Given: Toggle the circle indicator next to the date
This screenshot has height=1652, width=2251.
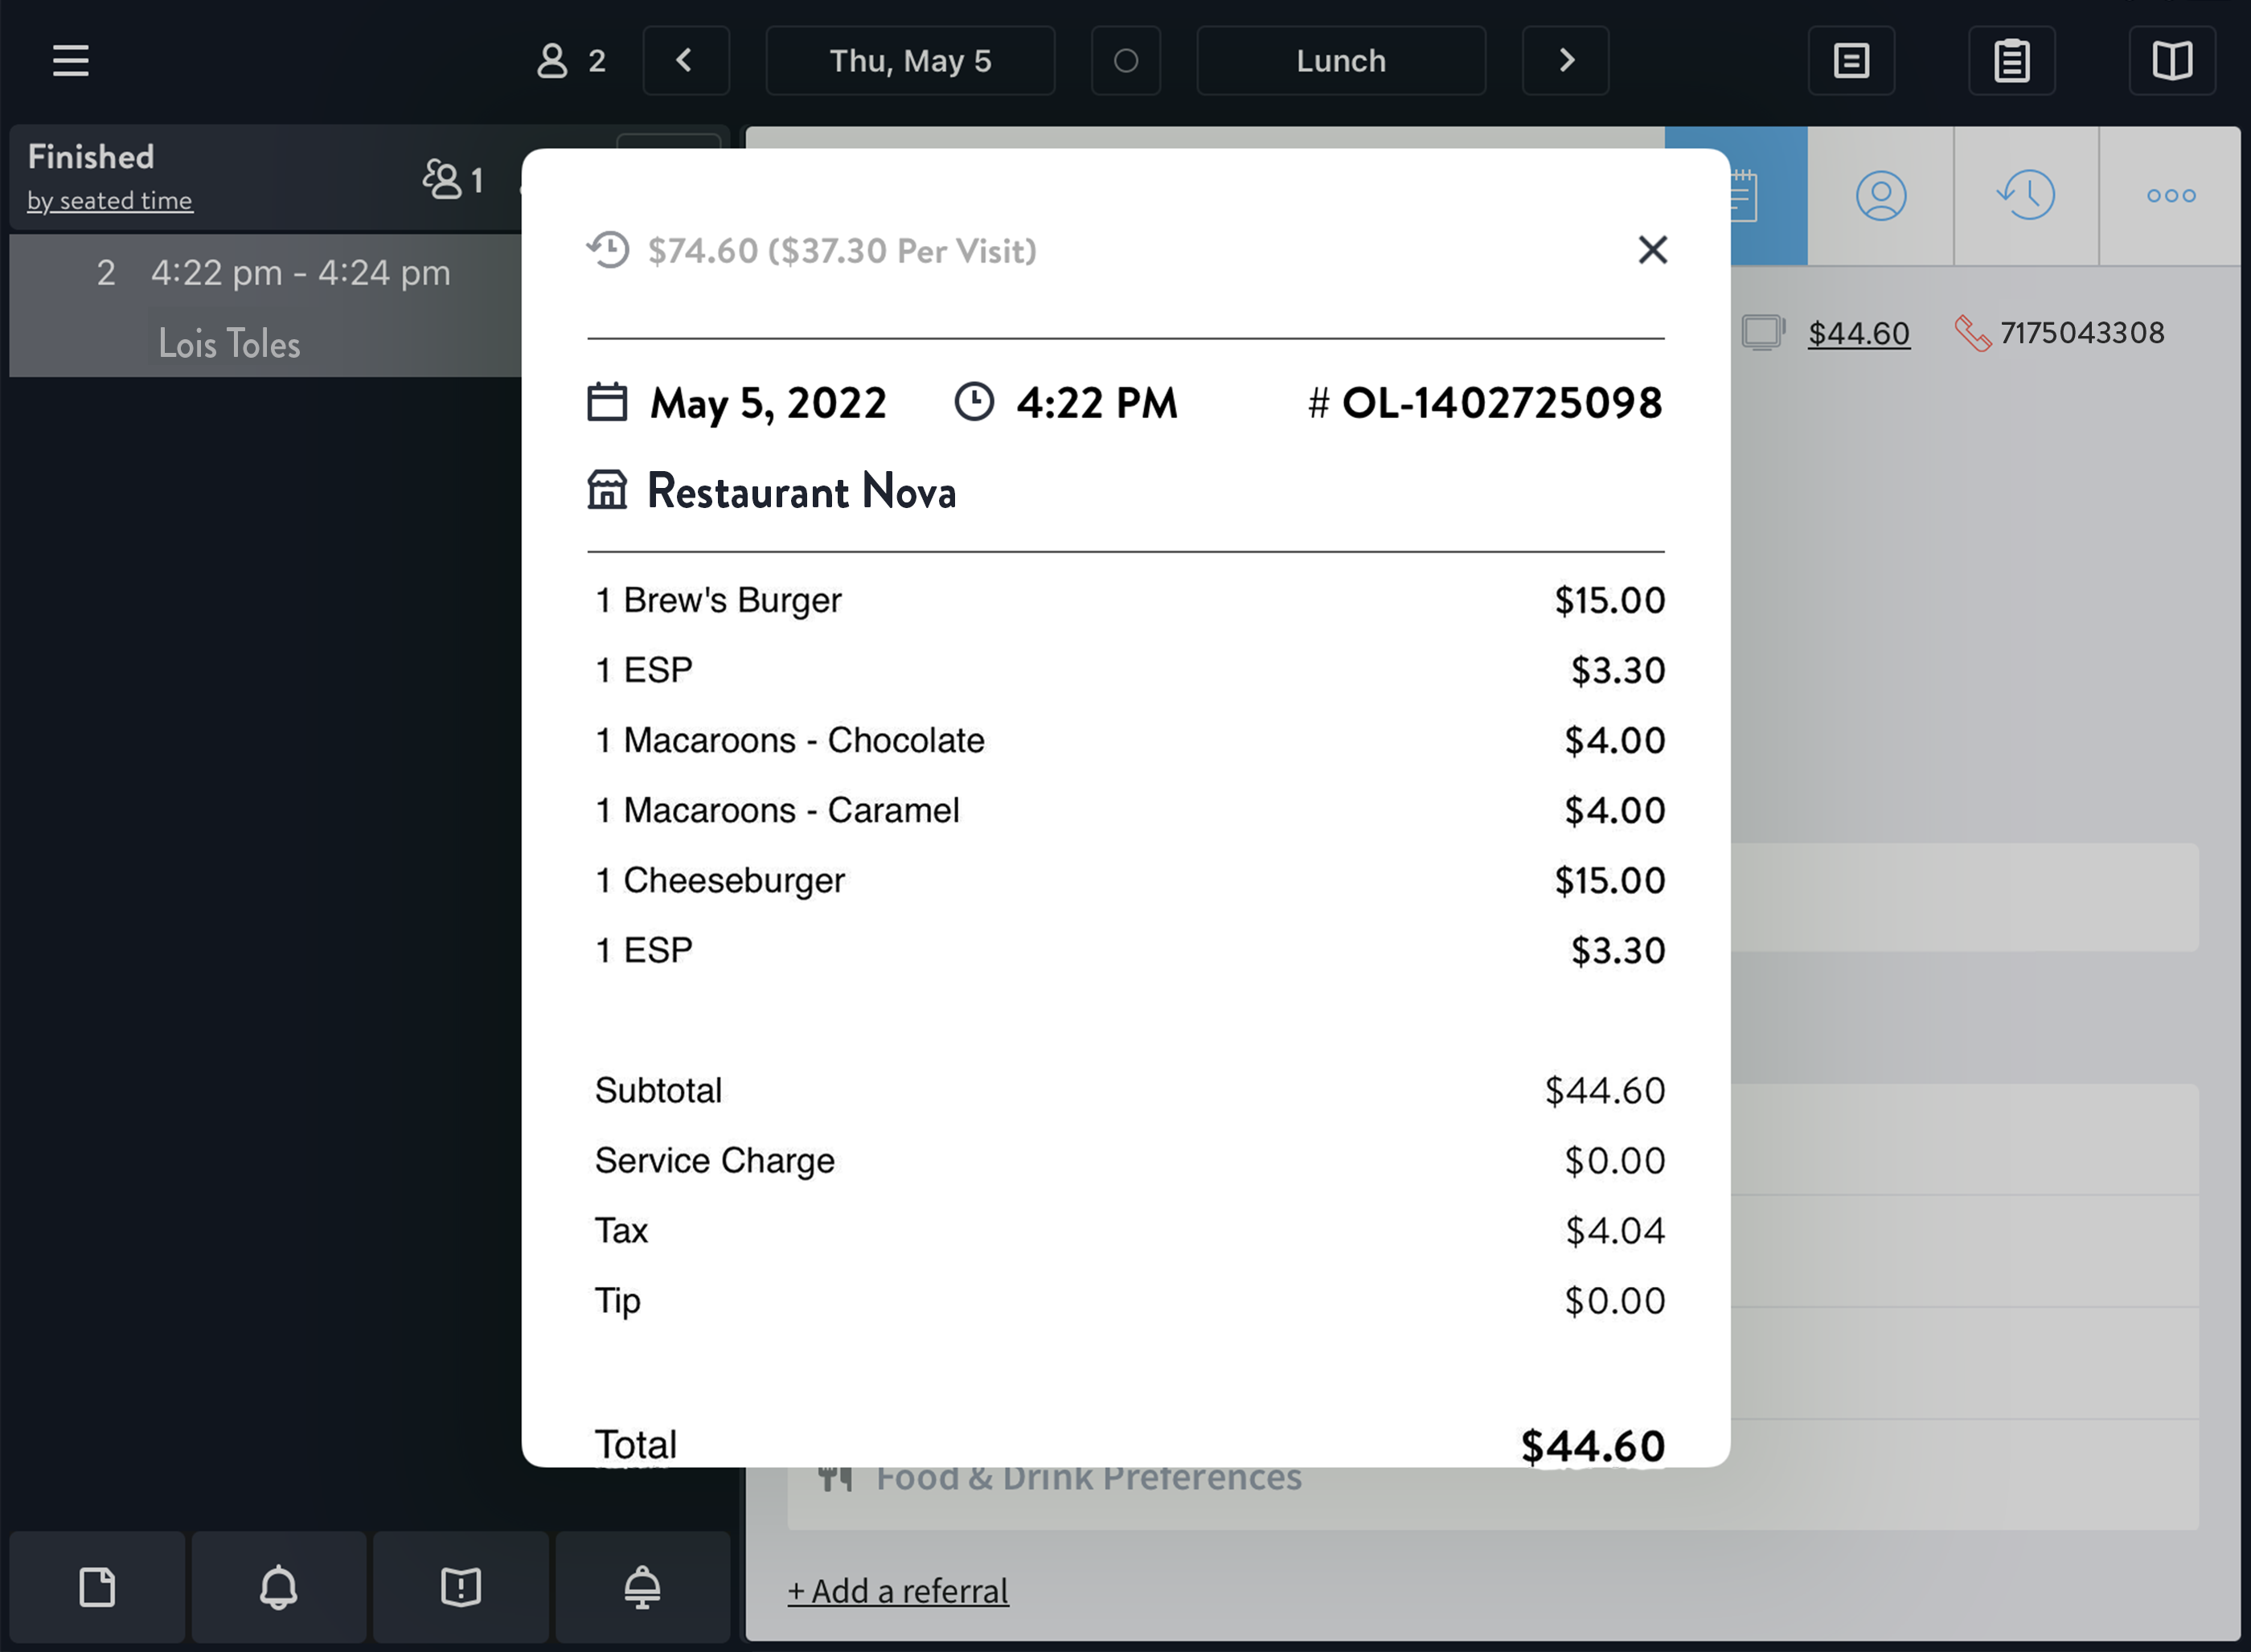Looking at the screenshot, I should [1126, 61].
